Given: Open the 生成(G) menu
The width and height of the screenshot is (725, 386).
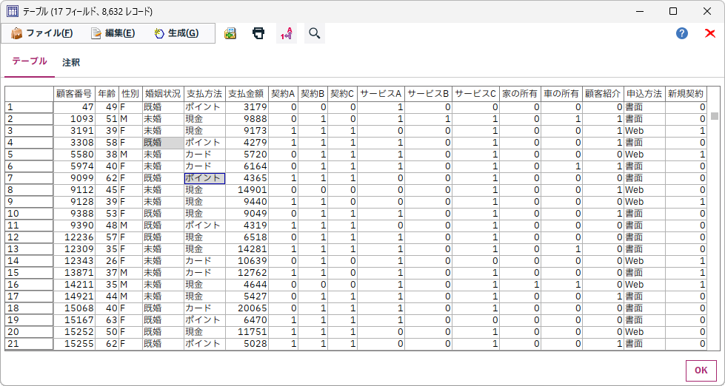Looking at the screenshot, I should 176,33.
